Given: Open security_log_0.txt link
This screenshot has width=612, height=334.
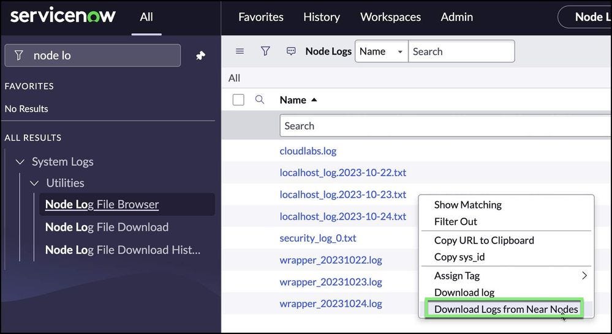Looking at the screenshot, I should coord(318,238).
